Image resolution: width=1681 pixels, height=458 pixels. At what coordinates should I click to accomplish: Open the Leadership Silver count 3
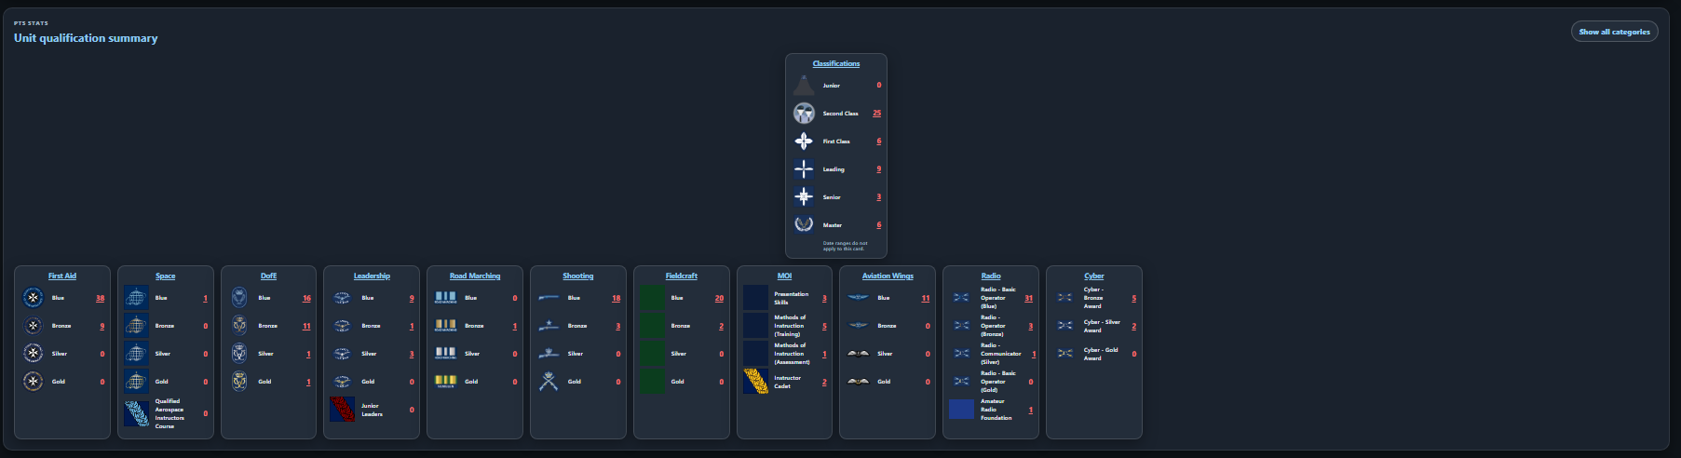tap(412, 354)
